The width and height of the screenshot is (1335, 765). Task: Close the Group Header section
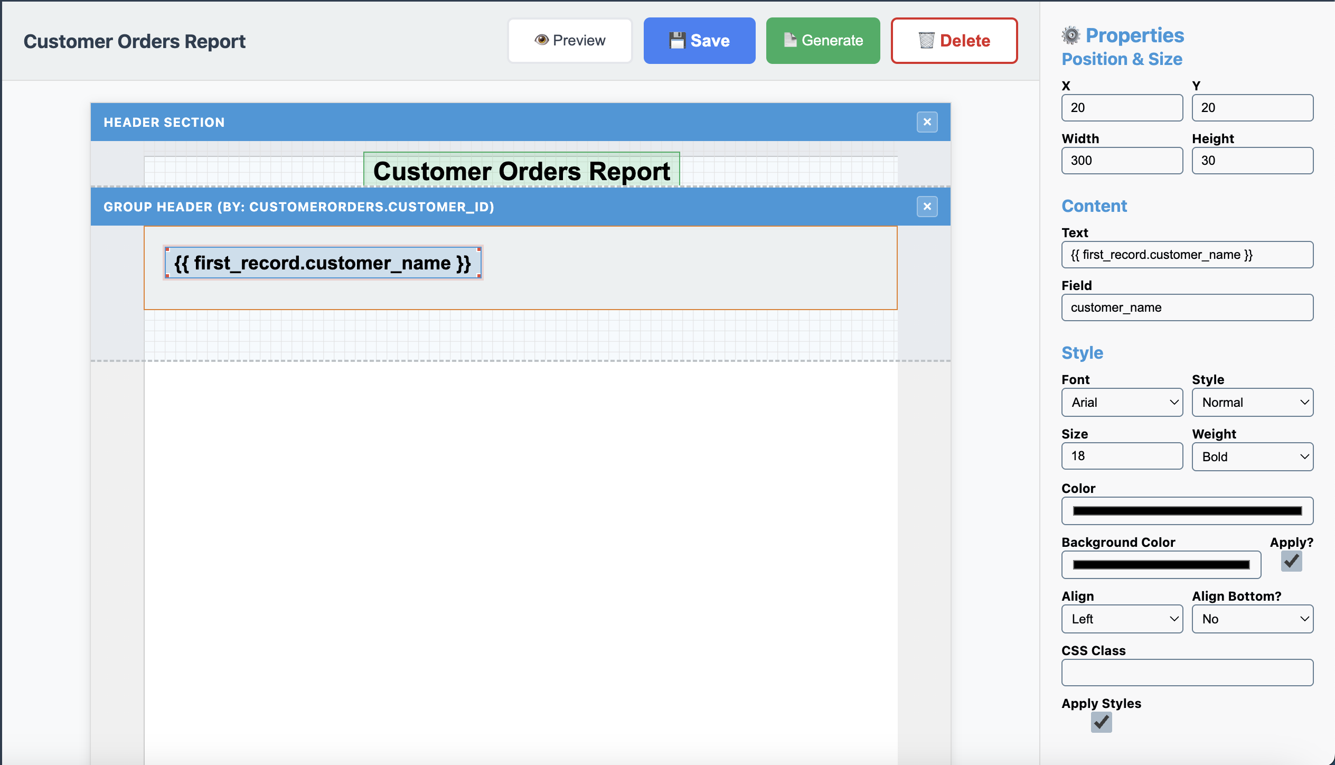pos(927,207)
